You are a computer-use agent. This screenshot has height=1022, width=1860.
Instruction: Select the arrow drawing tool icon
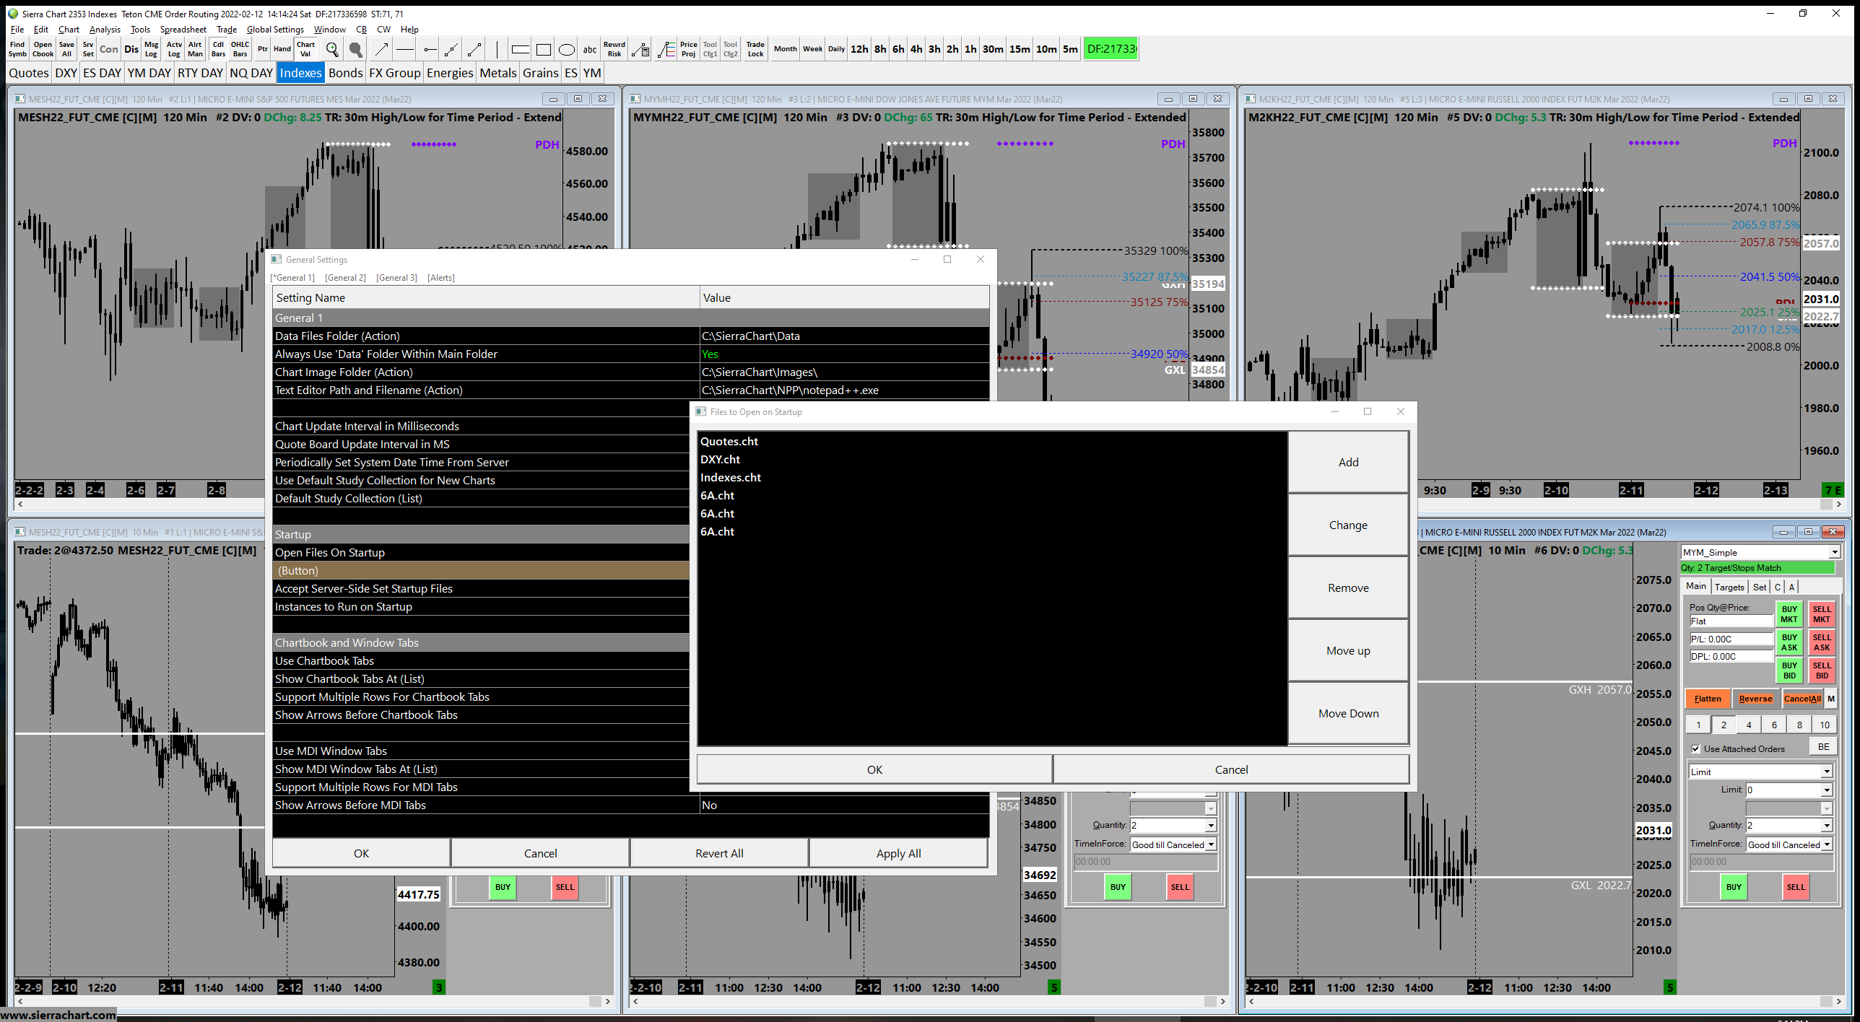[x=381, y=49]
